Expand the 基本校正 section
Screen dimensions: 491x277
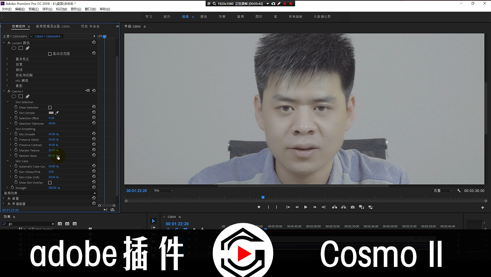[x=7, y=59]
